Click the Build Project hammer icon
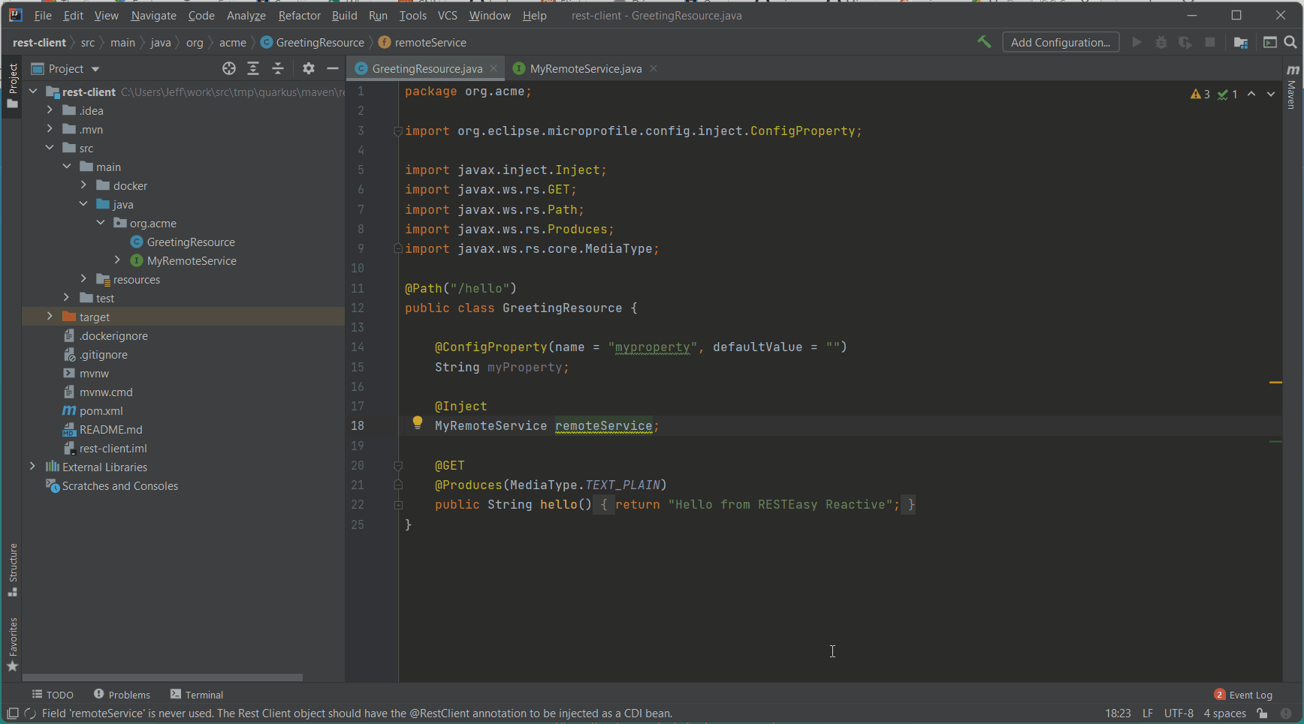This screenshot has width=1304, height=724. click(985, 42)
